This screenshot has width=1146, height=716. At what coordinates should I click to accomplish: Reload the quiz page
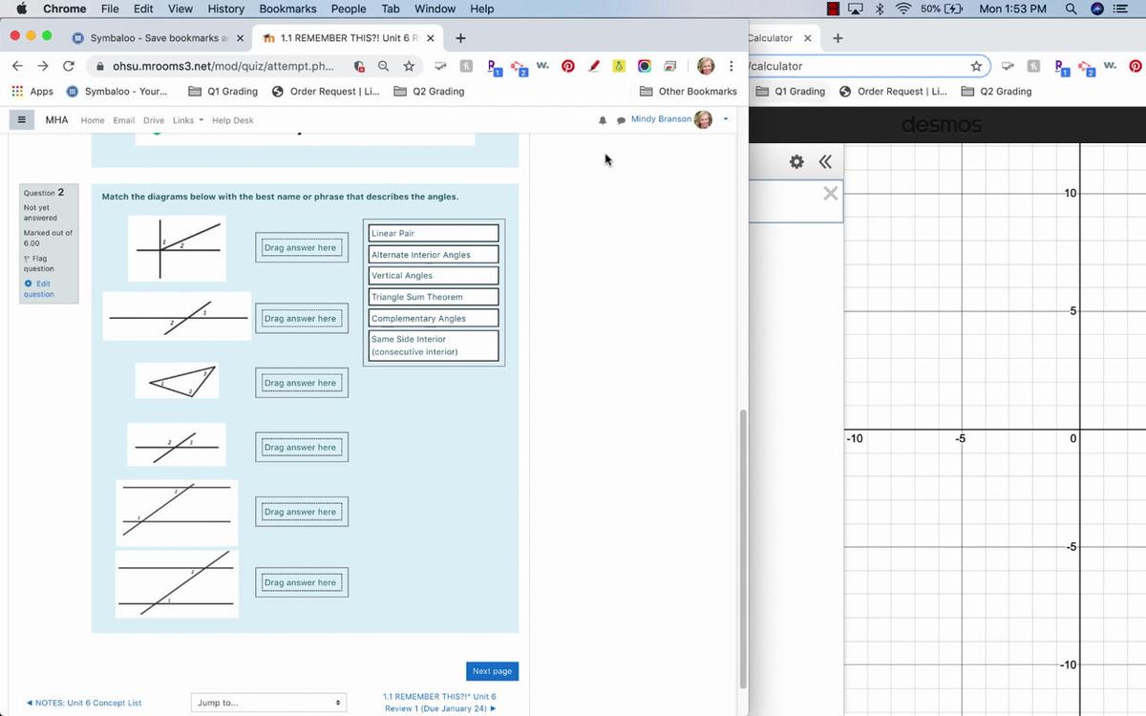[x=69, y=67]
